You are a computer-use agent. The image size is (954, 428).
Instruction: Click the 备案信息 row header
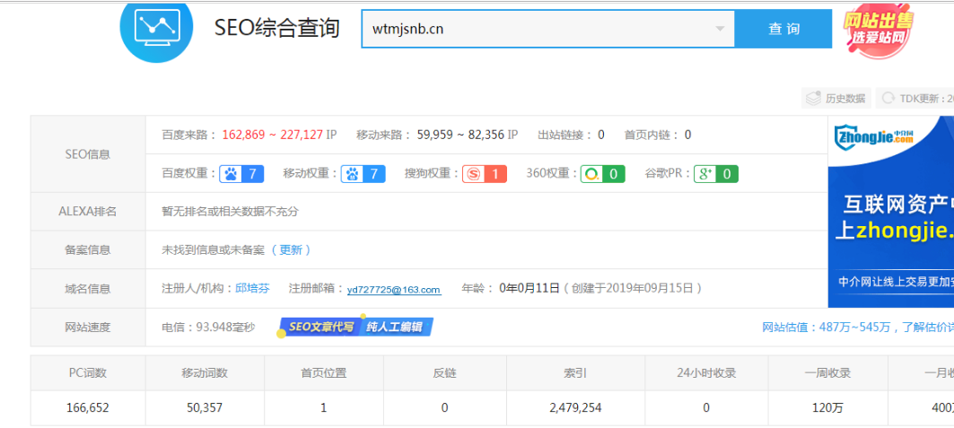[x=88, y=249]
